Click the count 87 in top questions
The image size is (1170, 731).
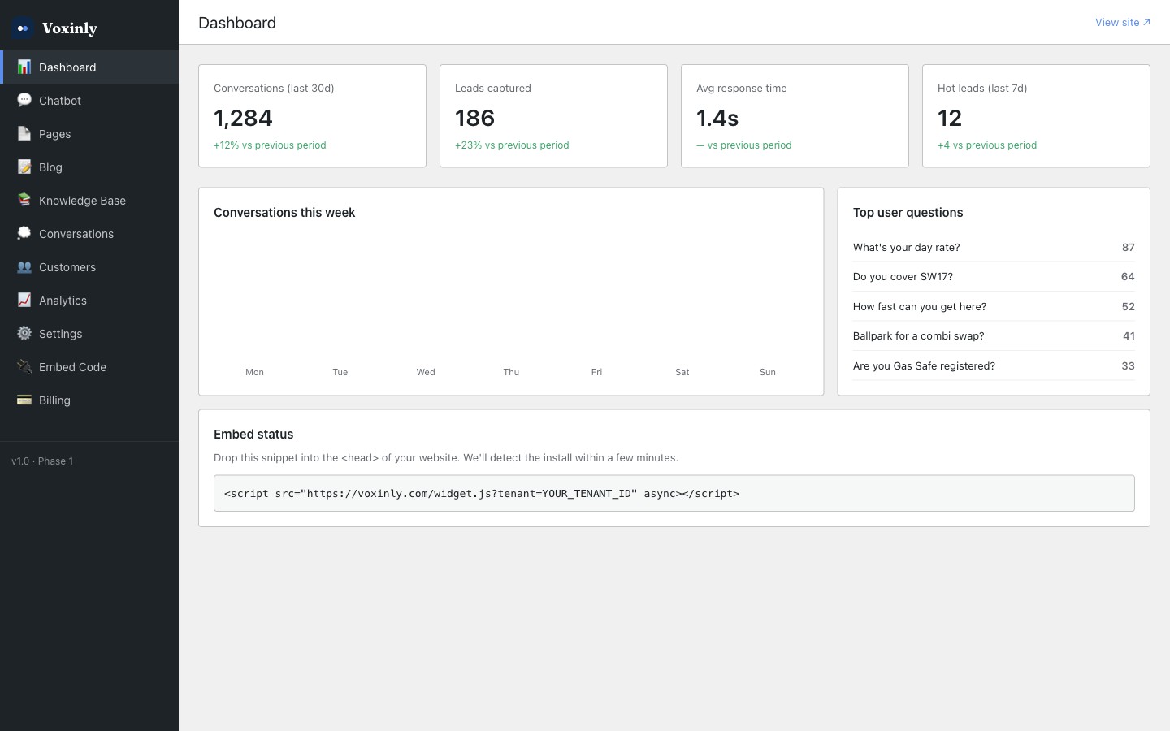tap(1128, 248)
